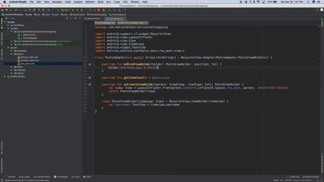Click the Paste toolbar icon

coord(34,10)
